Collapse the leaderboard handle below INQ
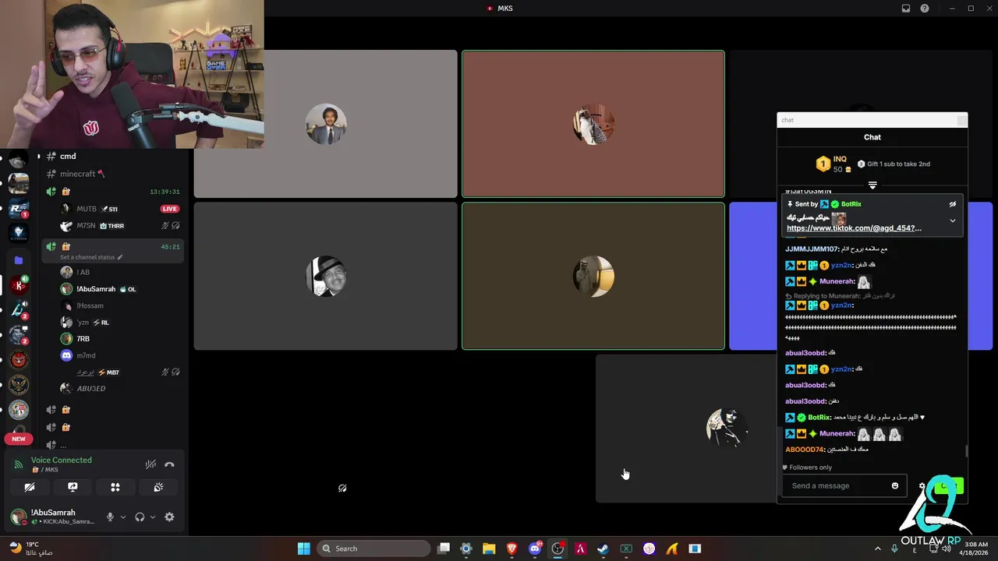The width and height of the screenshot is (998, 561). (x=872, y=185)
